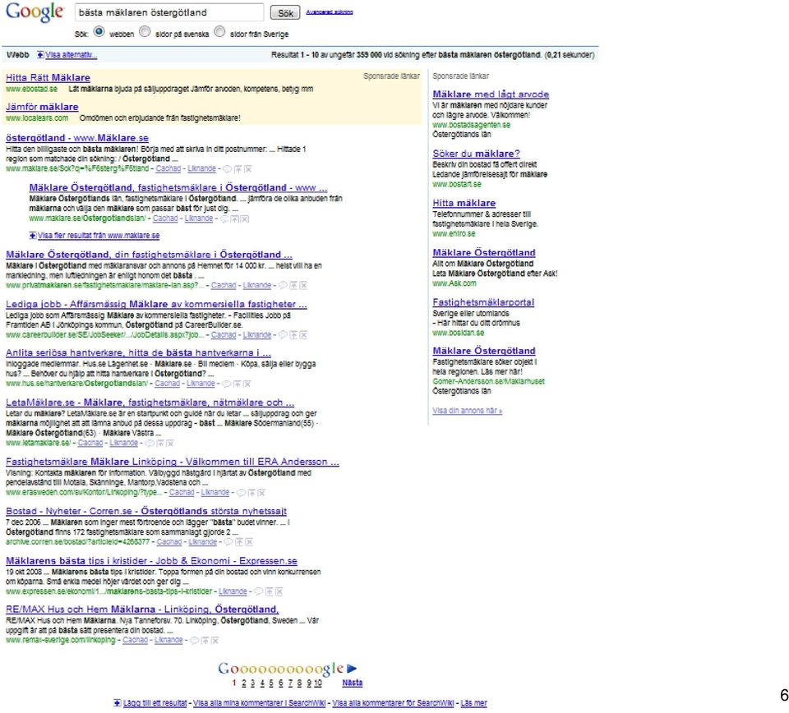Image resolution: width=789 pixels, height=713 pixels.
Task: Go to next page with blue arrow
Action: pos(352,669)
